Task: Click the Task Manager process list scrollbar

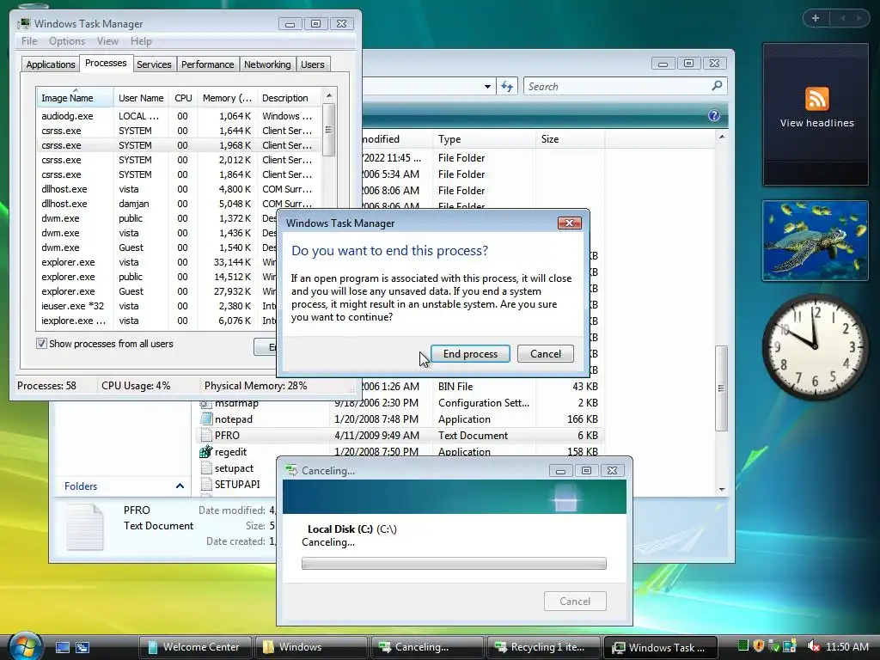Action: coord(329,131)
